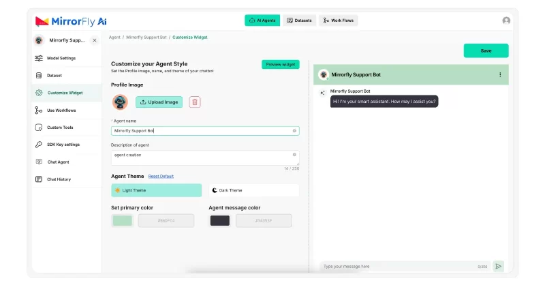
Task: Click the Save button
Action: pyautogui.click(x=486, y=51)
